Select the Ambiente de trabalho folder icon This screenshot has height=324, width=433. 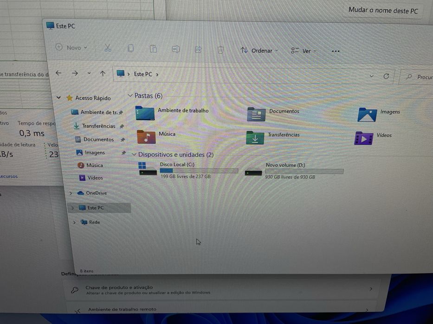coord(145,113)
